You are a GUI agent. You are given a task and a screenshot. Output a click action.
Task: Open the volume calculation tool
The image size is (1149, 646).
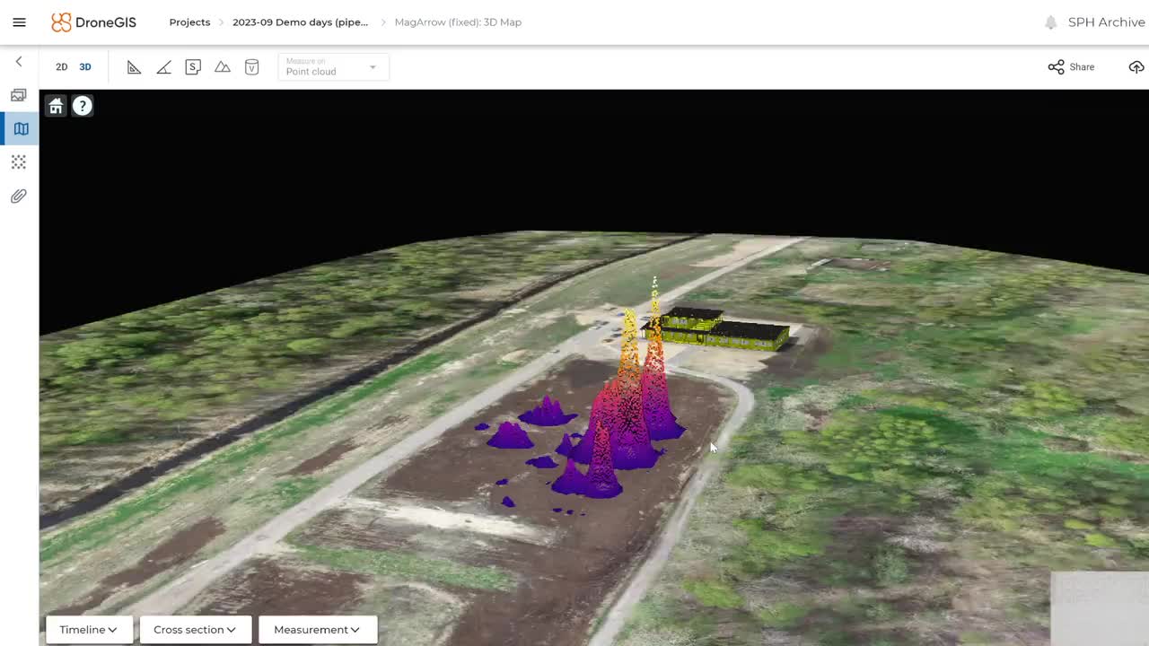click(x=251, y=66)
